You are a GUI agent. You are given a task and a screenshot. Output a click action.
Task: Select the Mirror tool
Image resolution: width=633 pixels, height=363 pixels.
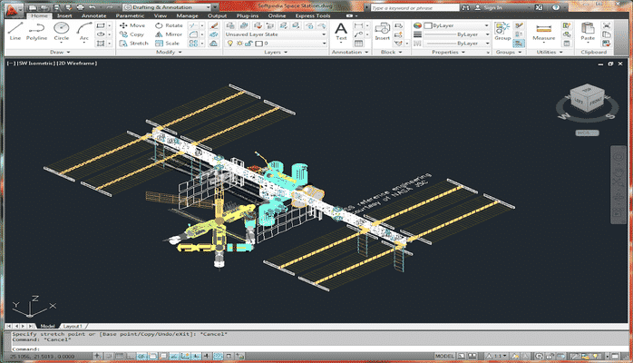pos(169,34)
